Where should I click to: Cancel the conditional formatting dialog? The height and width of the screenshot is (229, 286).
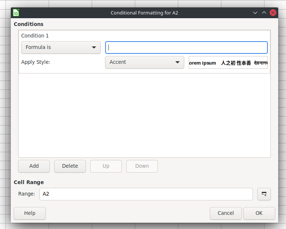tap(225, 213)
